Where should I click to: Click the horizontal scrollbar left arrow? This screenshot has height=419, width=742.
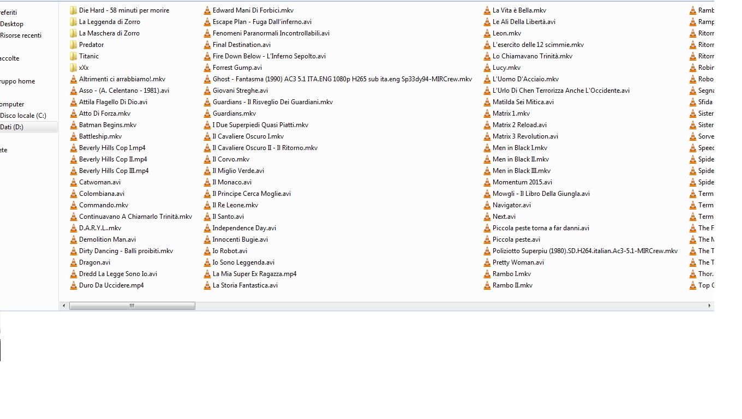[64, 306]
